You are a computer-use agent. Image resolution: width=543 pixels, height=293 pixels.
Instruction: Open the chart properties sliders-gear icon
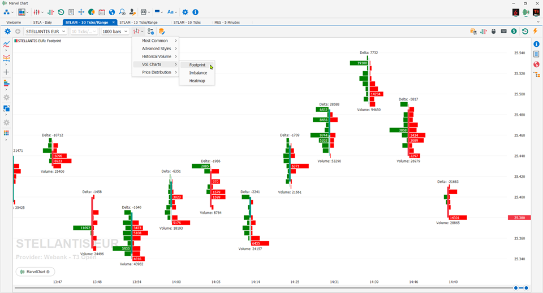pos(150,32)
